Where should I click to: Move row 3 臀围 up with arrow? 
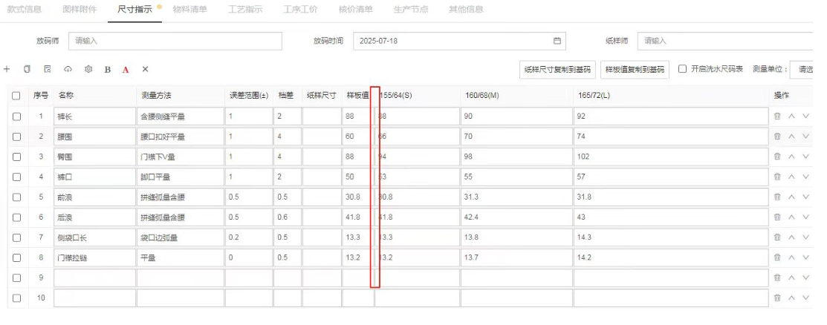coord(792,157)
